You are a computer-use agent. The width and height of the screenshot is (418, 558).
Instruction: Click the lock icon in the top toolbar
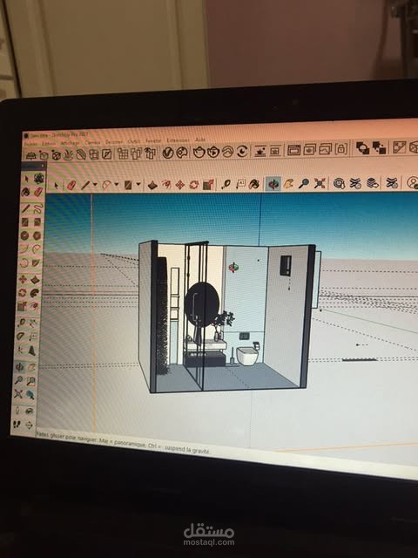pos(340,148)
